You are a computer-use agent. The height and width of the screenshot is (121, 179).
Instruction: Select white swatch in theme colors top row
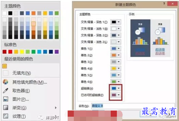[x=4, y=13]
